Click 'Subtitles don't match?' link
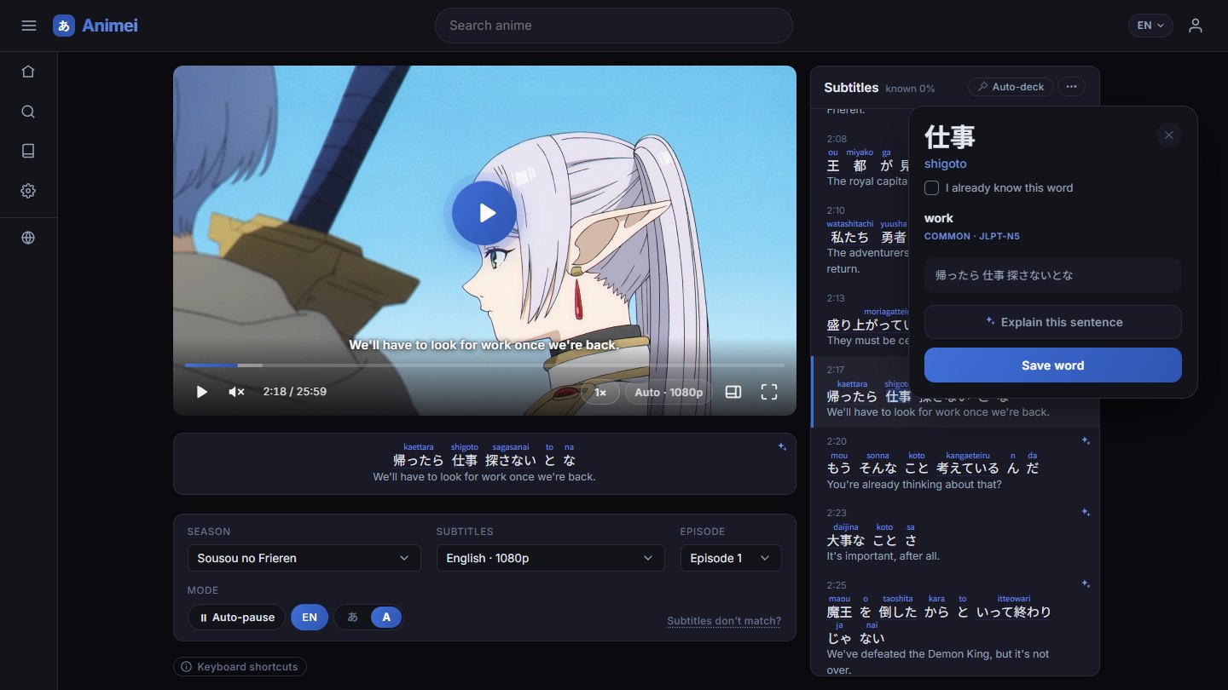Viewport: 1228px width, 690px height. click(724, 621)
